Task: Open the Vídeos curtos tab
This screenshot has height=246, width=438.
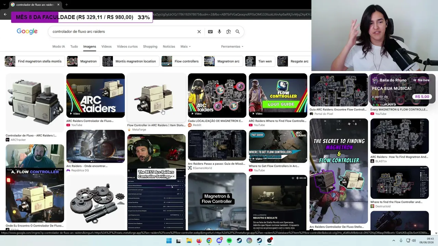Action: (x=127, y=46)
